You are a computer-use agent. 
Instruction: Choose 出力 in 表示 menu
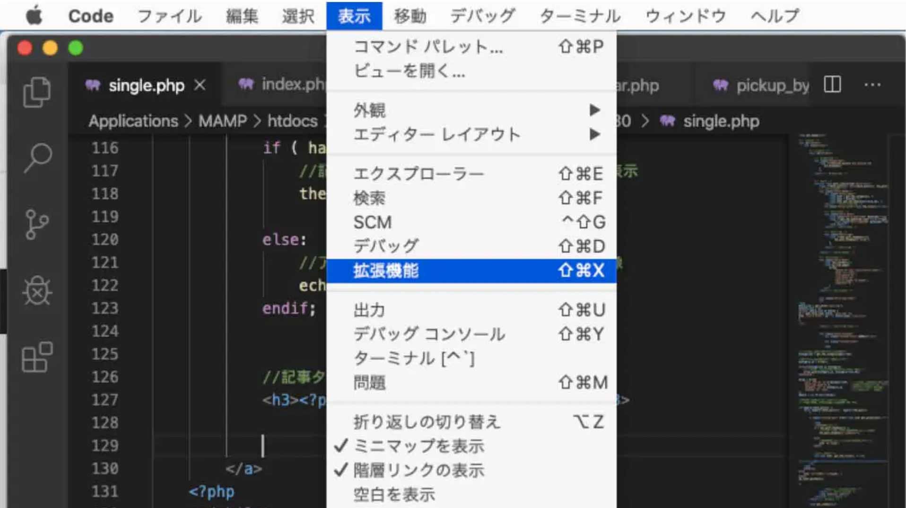click(471, 310)
